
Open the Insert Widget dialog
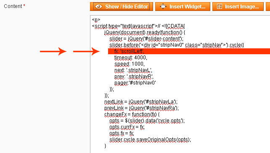coord(183,7)
